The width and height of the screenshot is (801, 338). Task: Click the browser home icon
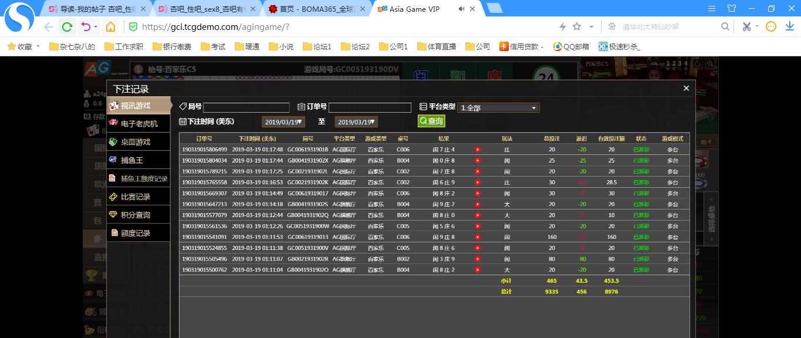(110, 27)
